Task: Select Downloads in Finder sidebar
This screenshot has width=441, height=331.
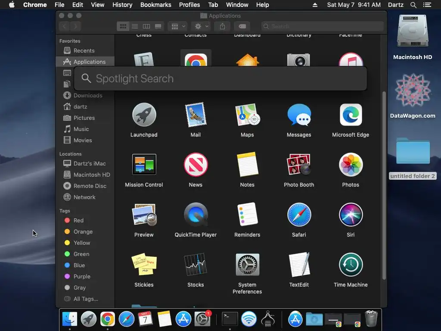Action: click(85, 95)
